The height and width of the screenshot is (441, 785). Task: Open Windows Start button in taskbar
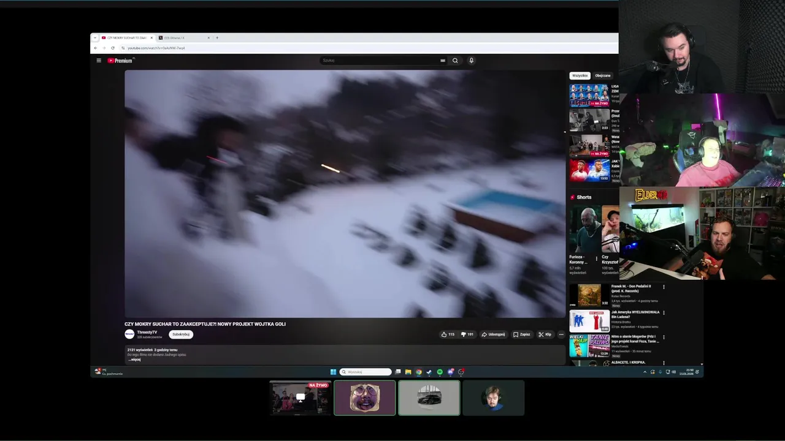pyautogui.click(x=333, y=372)
